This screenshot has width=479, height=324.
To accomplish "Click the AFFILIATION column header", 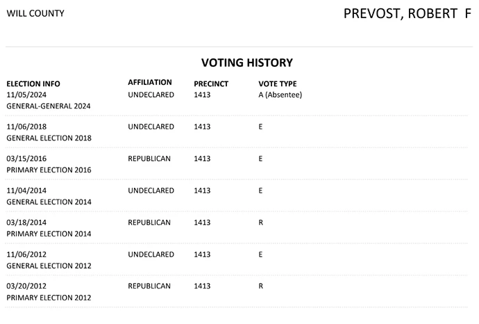I will pyautogui.click(x=150, y=82).
